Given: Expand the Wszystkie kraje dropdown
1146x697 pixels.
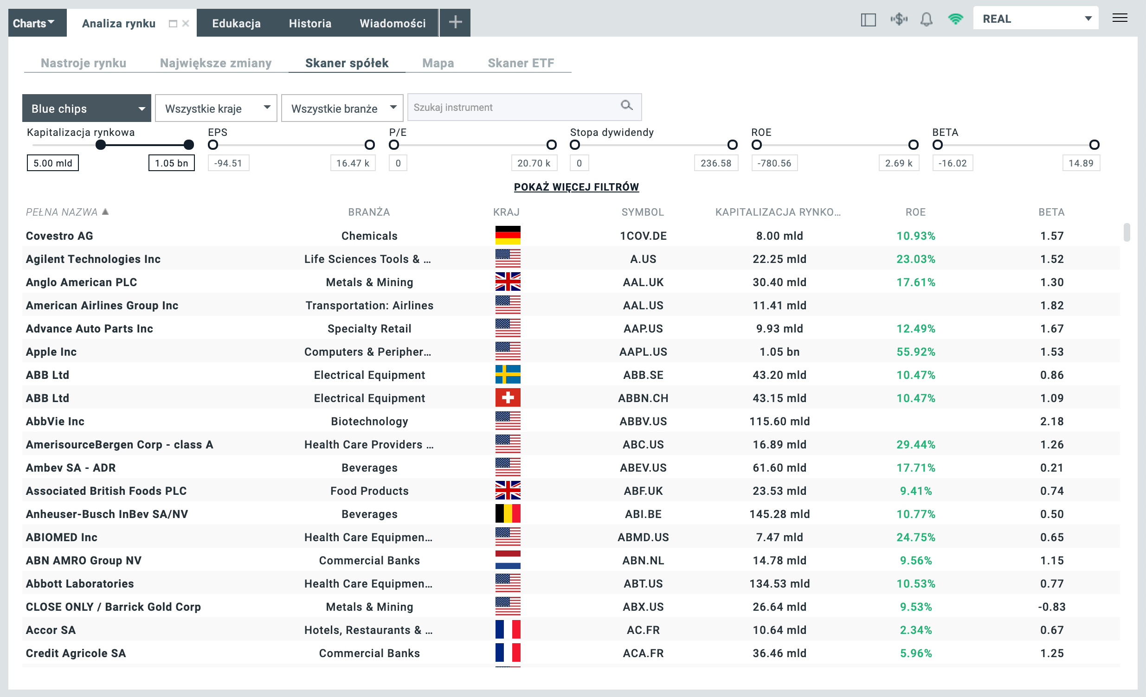Looking at the screenshot, I should (216, 109).
